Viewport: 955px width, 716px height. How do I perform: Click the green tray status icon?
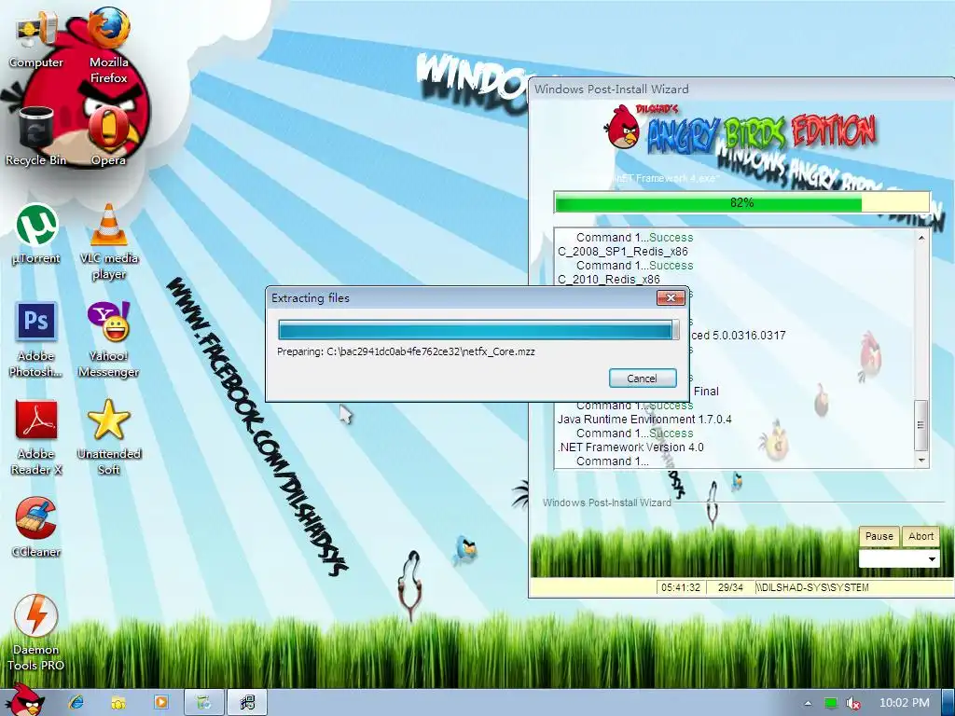point(831,703)
